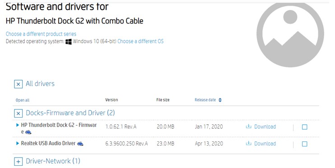Viewport: 335px width, 168px height.
Task: Expand Realtek USB Audio Driver details triangle
Action: pos(18,143)
